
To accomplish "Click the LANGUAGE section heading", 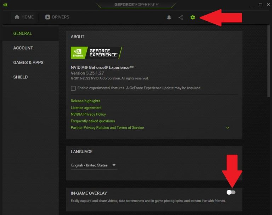I will coord(81,152).
